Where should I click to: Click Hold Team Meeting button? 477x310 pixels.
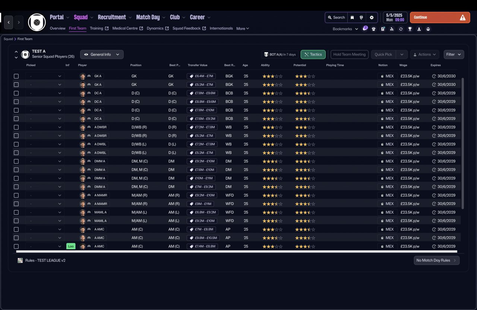pyautogui.click(x=350, y=54)
